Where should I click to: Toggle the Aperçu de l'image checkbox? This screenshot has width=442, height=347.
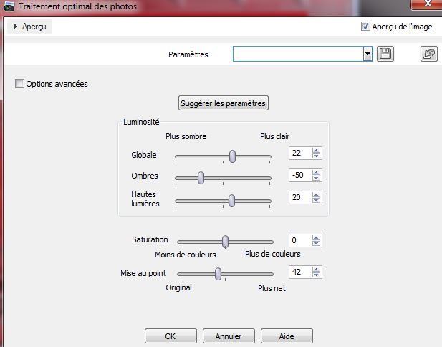pos(365,27)
